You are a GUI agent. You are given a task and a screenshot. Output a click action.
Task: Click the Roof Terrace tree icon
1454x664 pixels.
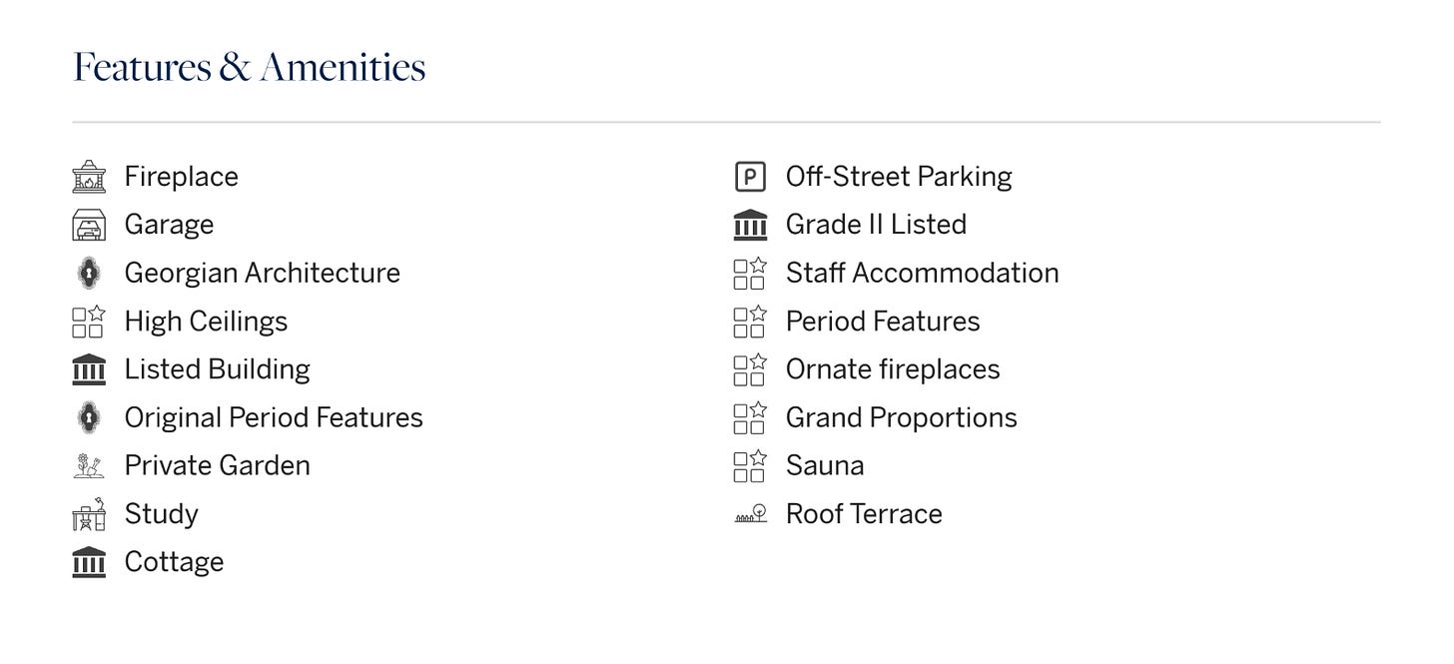point(750,514)
